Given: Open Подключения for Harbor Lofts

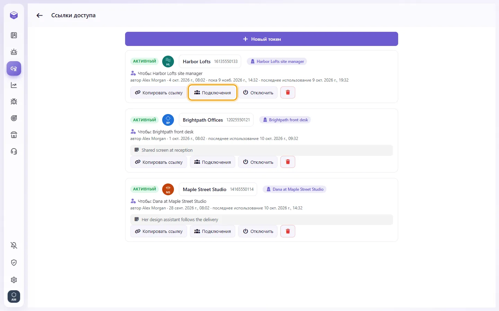Looking at the screenshot, I should coord(212,93).
